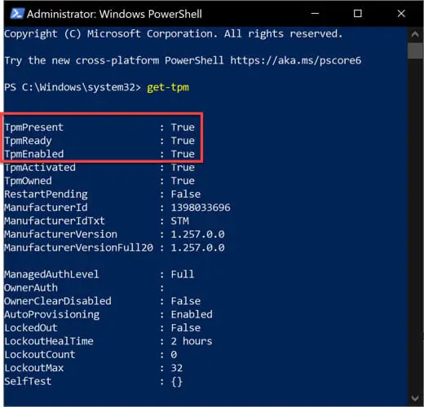Click the LockoutCount value 0

[174, 354]
